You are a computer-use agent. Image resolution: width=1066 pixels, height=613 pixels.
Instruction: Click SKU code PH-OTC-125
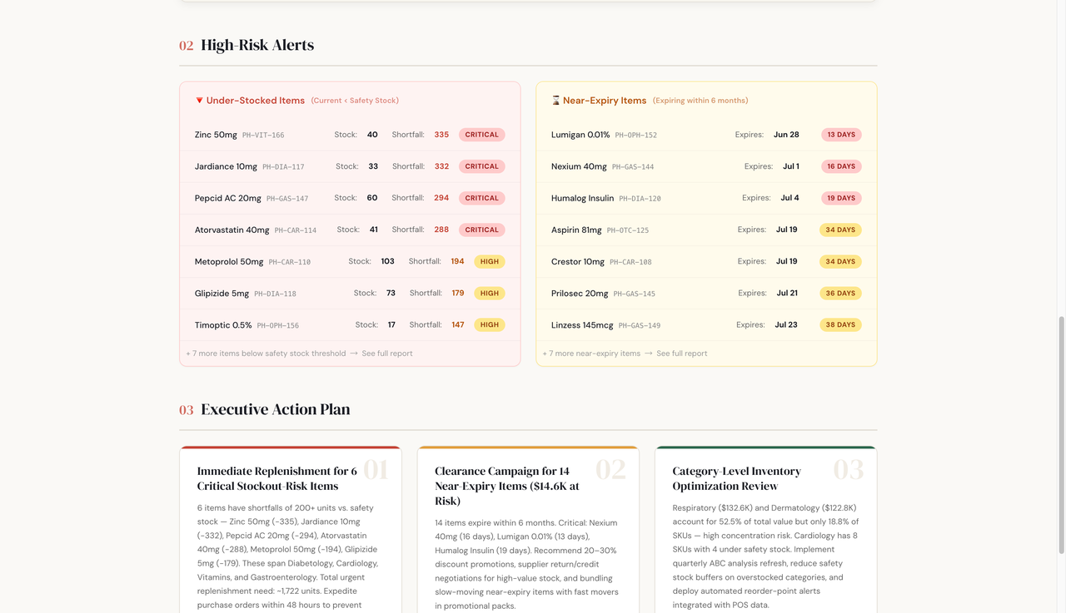pos(628,230)
